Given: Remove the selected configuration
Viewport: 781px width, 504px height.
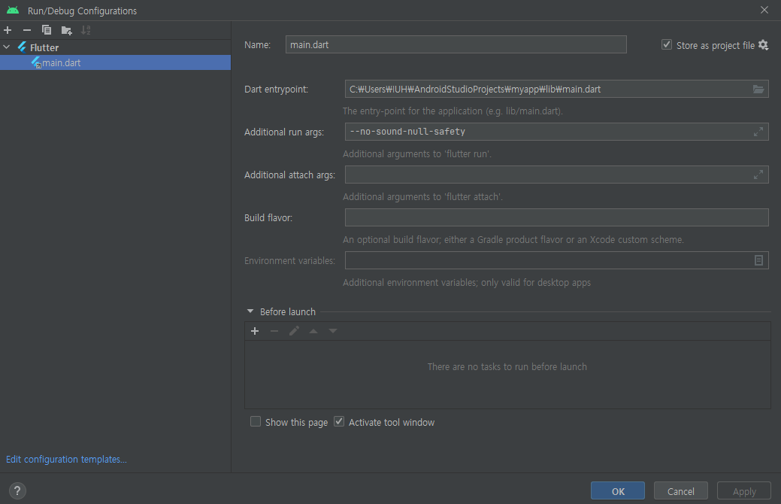Looking at the screenshot, I should [27, 30].
